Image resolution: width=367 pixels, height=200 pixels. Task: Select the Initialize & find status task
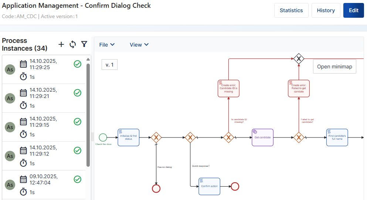coord(128,138)
